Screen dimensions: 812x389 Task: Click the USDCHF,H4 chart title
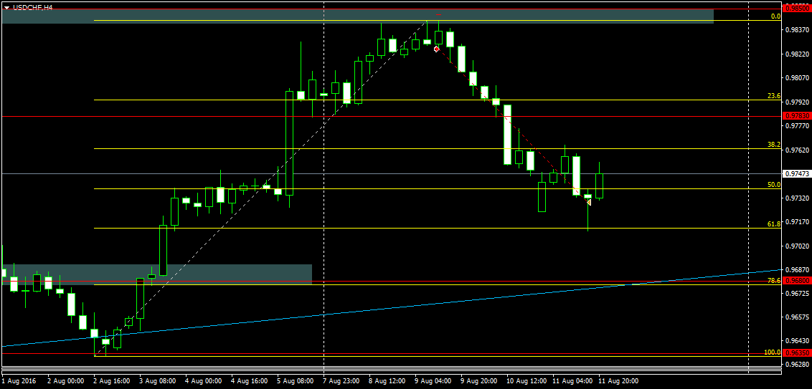pyautogui.click(x=32, y=7)
